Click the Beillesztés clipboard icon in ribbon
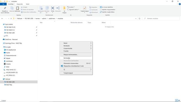 click(x=18, y=8)
